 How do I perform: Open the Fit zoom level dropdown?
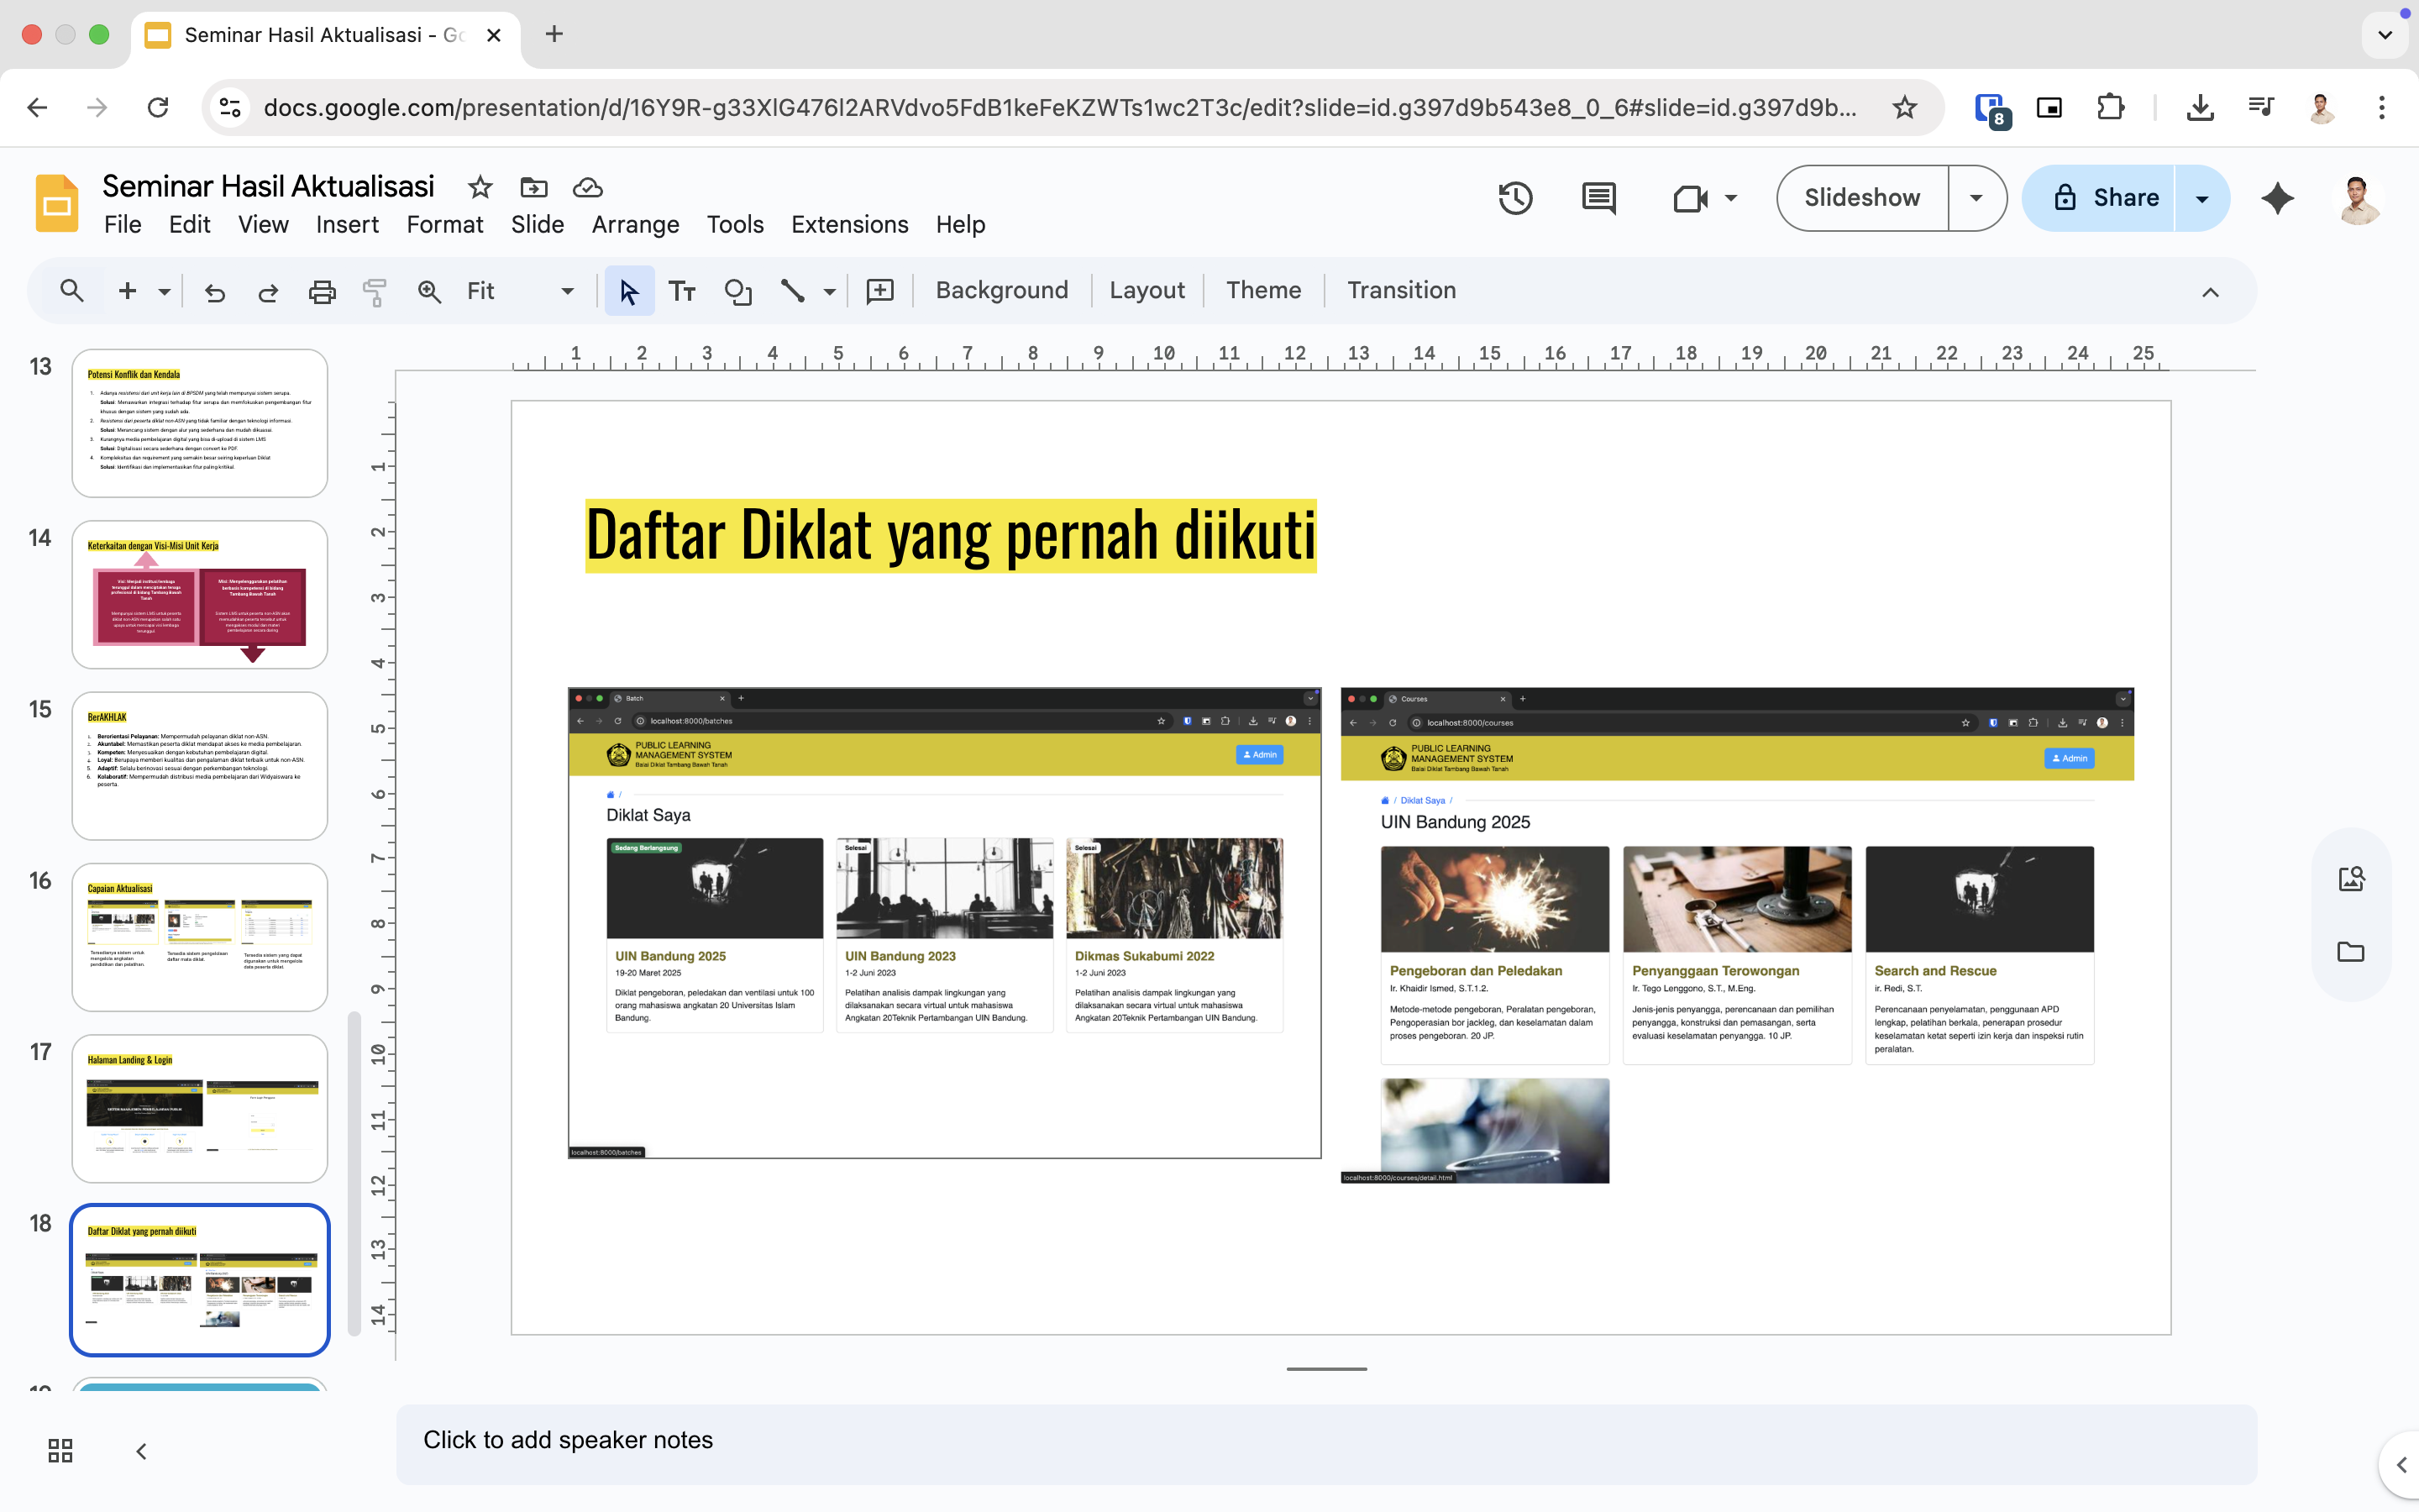(x=520, y=291)
